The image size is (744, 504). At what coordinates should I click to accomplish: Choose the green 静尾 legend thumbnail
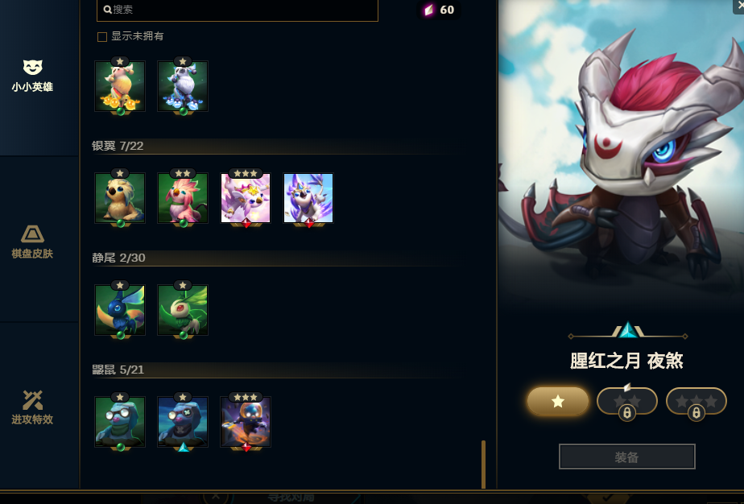[183, 310]
